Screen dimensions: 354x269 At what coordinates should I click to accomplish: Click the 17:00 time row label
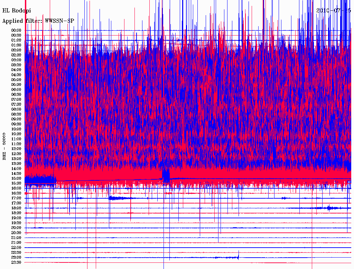point(17,198)
